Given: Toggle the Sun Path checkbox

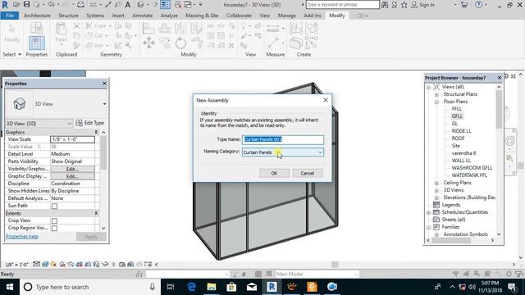Looking at the screenshot, I should pos(54,206).
